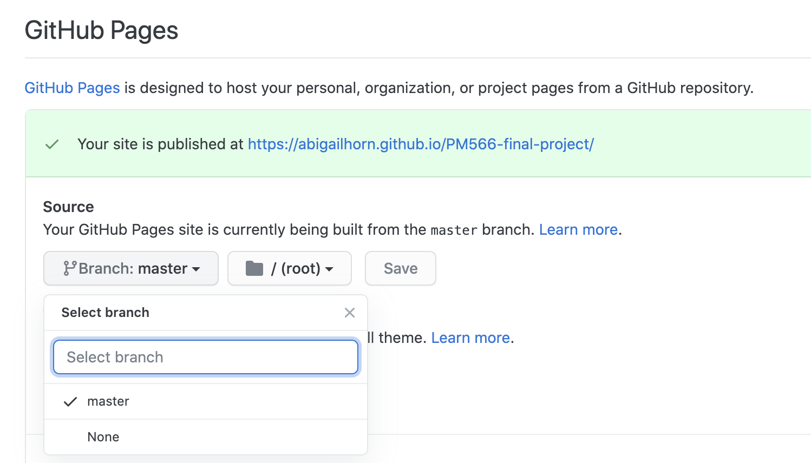
Task: Click the GitHub Pages page heading
Action: 102,30
